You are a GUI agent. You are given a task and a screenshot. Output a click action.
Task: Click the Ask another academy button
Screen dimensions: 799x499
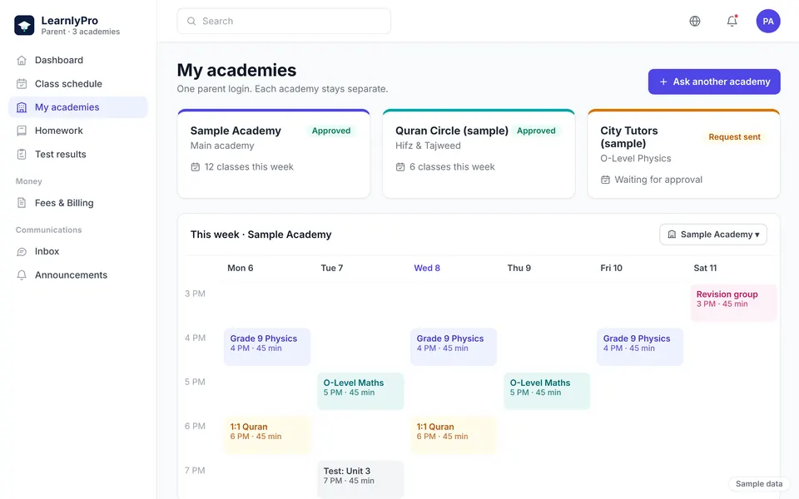pyautogui.click(x=714, y=82)
